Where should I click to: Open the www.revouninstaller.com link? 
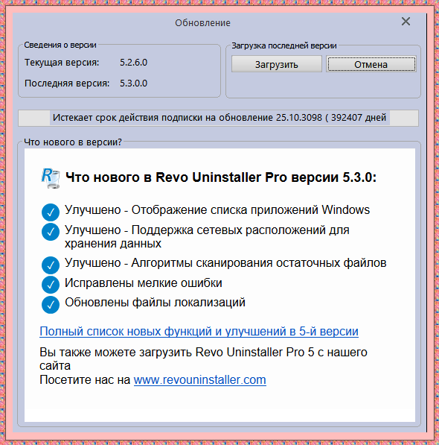click(199, 379)
